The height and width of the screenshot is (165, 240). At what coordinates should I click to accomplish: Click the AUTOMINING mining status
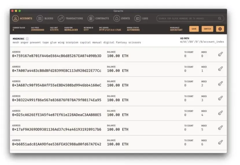(133, 30)
